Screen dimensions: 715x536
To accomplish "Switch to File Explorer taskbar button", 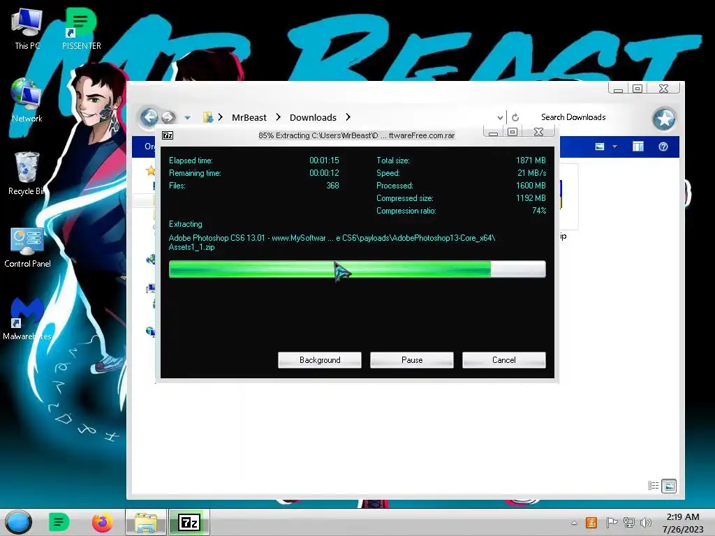I will click(146, 522).
